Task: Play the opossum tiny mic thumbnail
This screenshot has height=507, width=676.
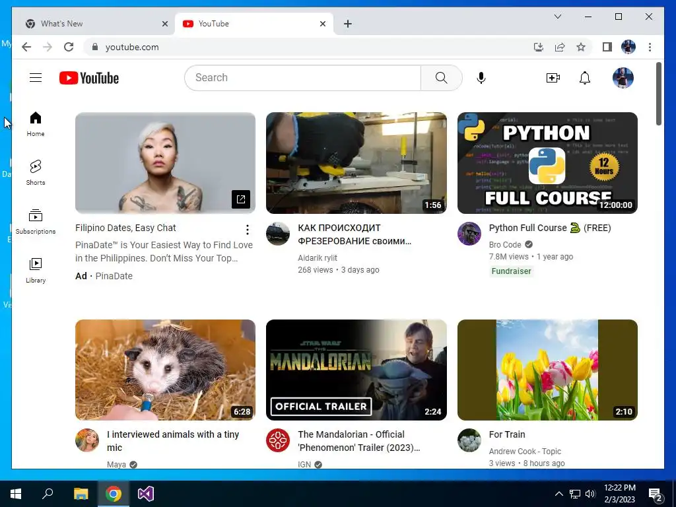Action: pos(165,370)
